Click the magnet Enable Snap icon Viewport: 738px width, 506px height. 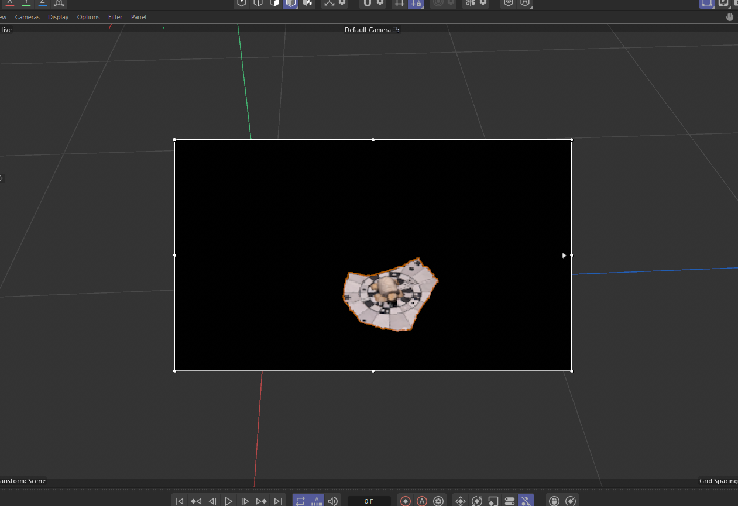coord(366,4)
